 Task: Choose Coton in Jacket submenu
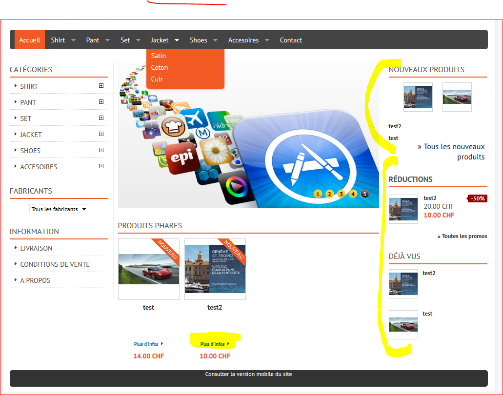point(160,67)
